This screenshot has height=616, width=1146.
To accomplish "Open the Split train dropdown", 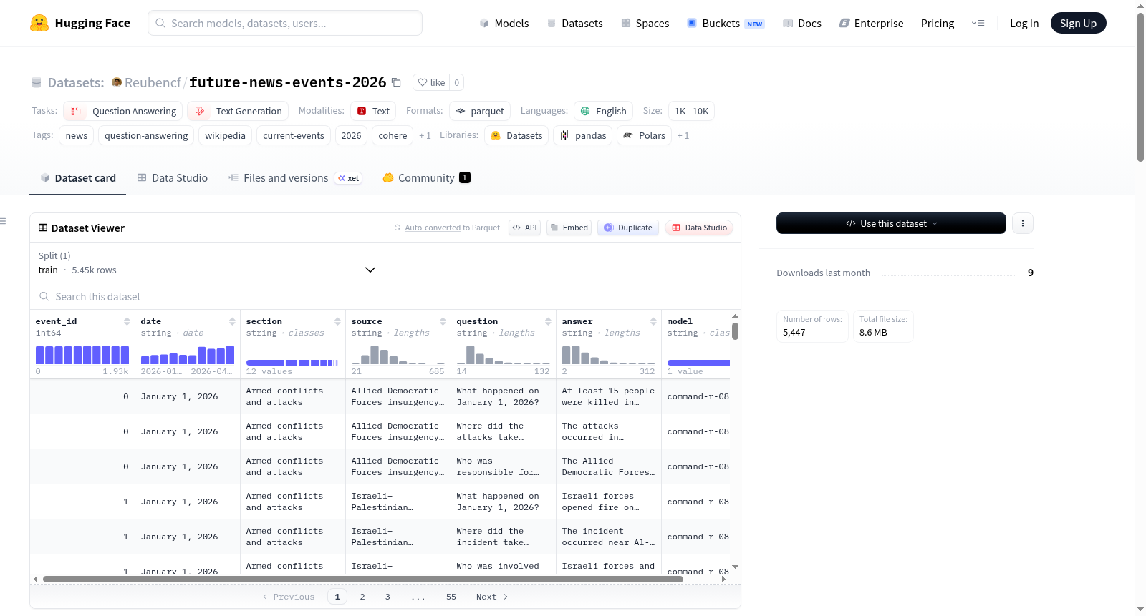I will pos(207,263).
